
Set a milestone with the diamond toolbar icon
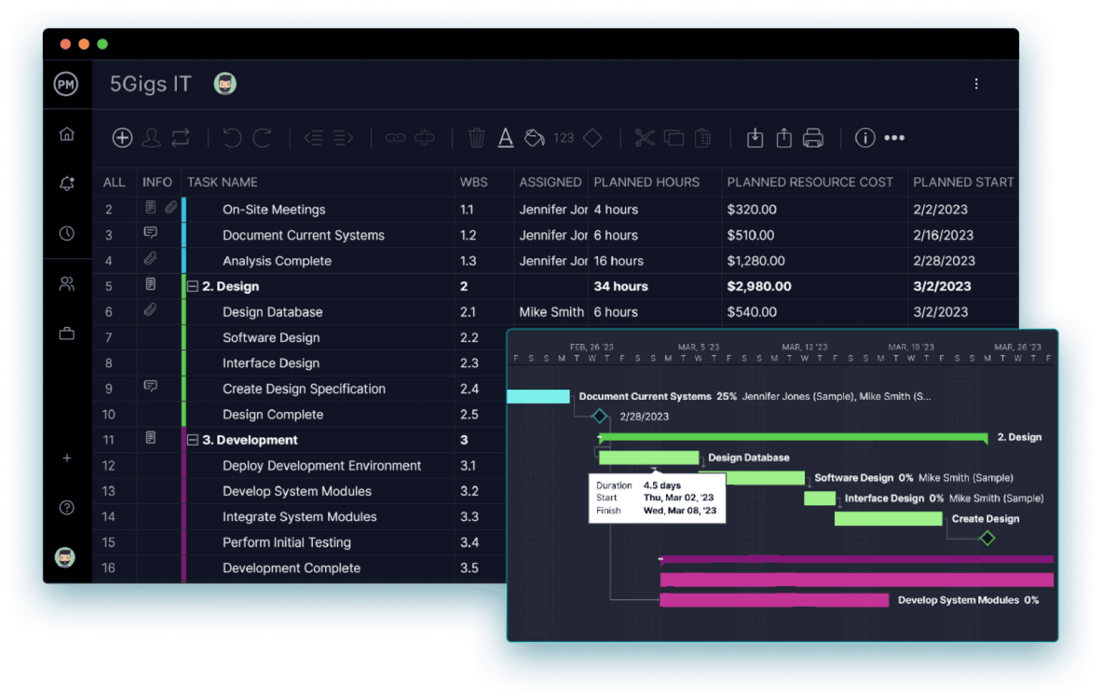tap(592, 137)
